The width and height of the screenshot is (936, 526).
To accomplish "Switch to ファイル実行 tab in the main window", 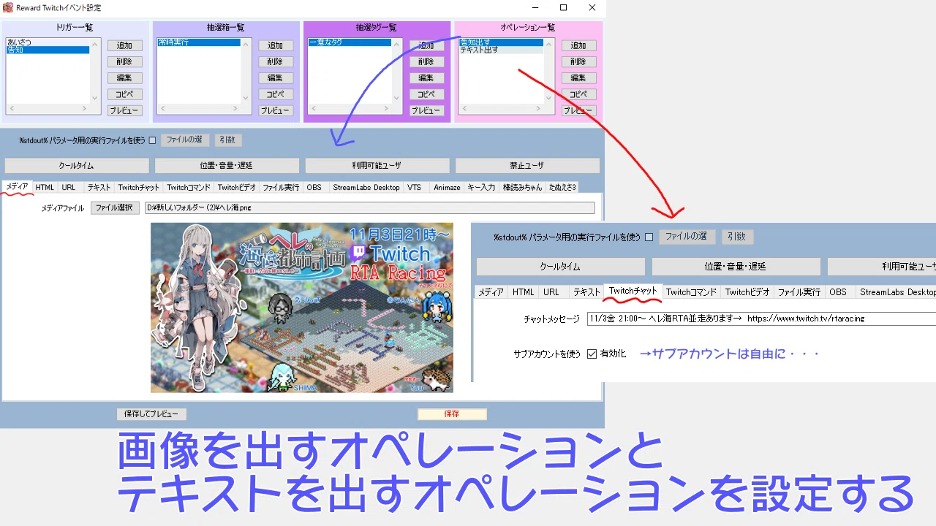I will point(282,187).
